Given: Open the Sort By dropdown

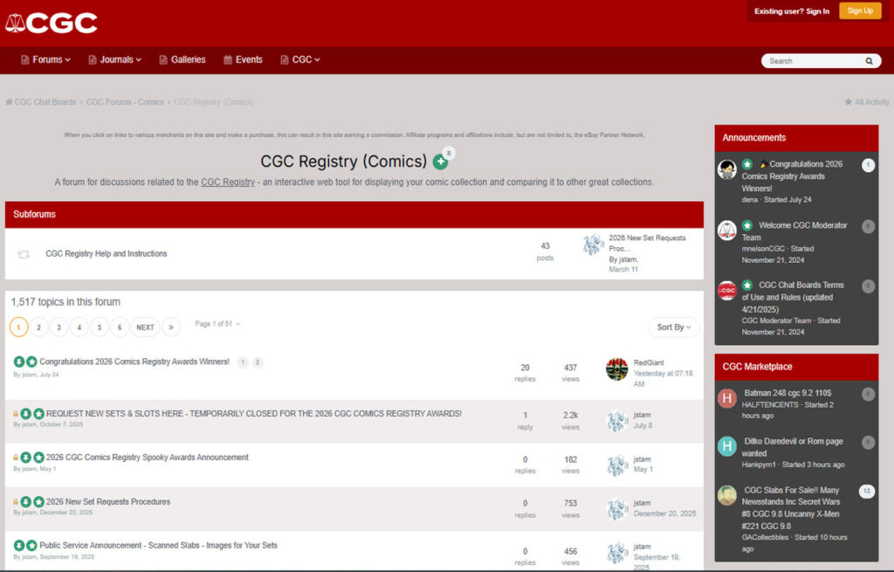Looking at the screenshot, I should (673, 327).
